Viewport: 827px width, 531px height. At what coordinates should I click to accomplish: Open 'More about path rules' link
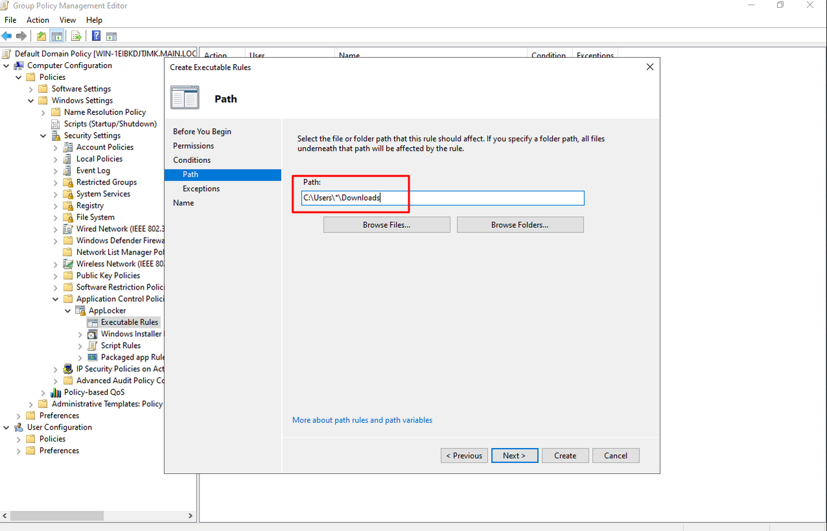coord(362,420)
